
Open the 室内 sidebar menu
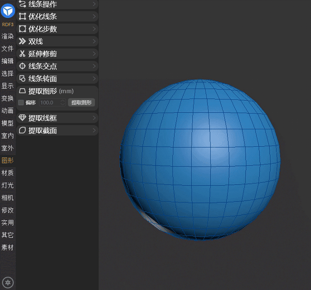point(7,135)
